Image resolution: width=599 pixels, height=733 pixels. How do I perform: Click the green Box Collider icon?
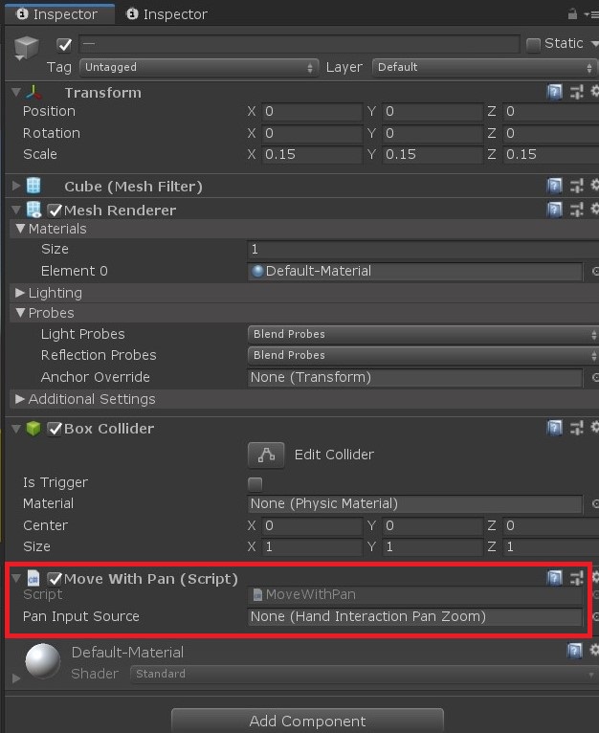point(33,428)
